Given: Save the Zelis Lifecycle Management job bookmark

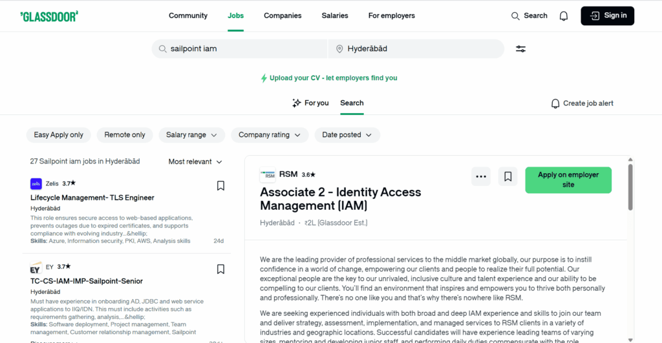Looking at the screenshot, I should pyautogui.click(x=220, y=185).
